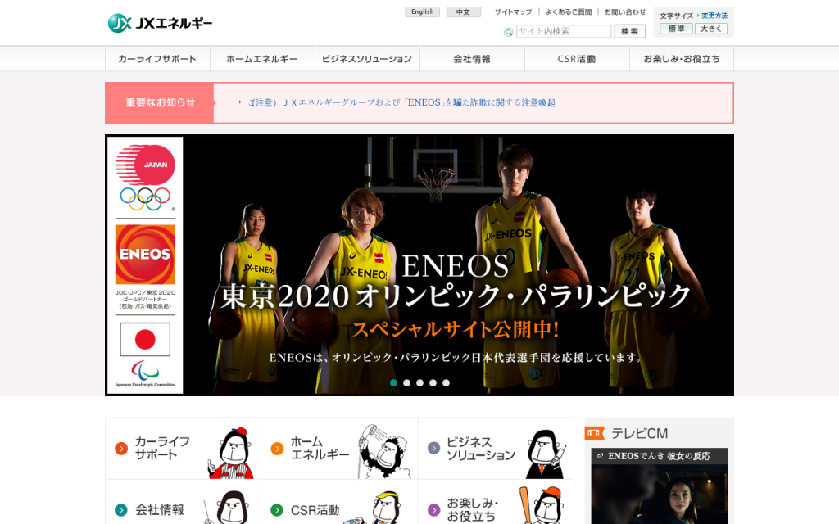Open the JAPAN Olympic rings emblem
The width and height of the screenshot is (839, 524).
(x=145, y=178)
